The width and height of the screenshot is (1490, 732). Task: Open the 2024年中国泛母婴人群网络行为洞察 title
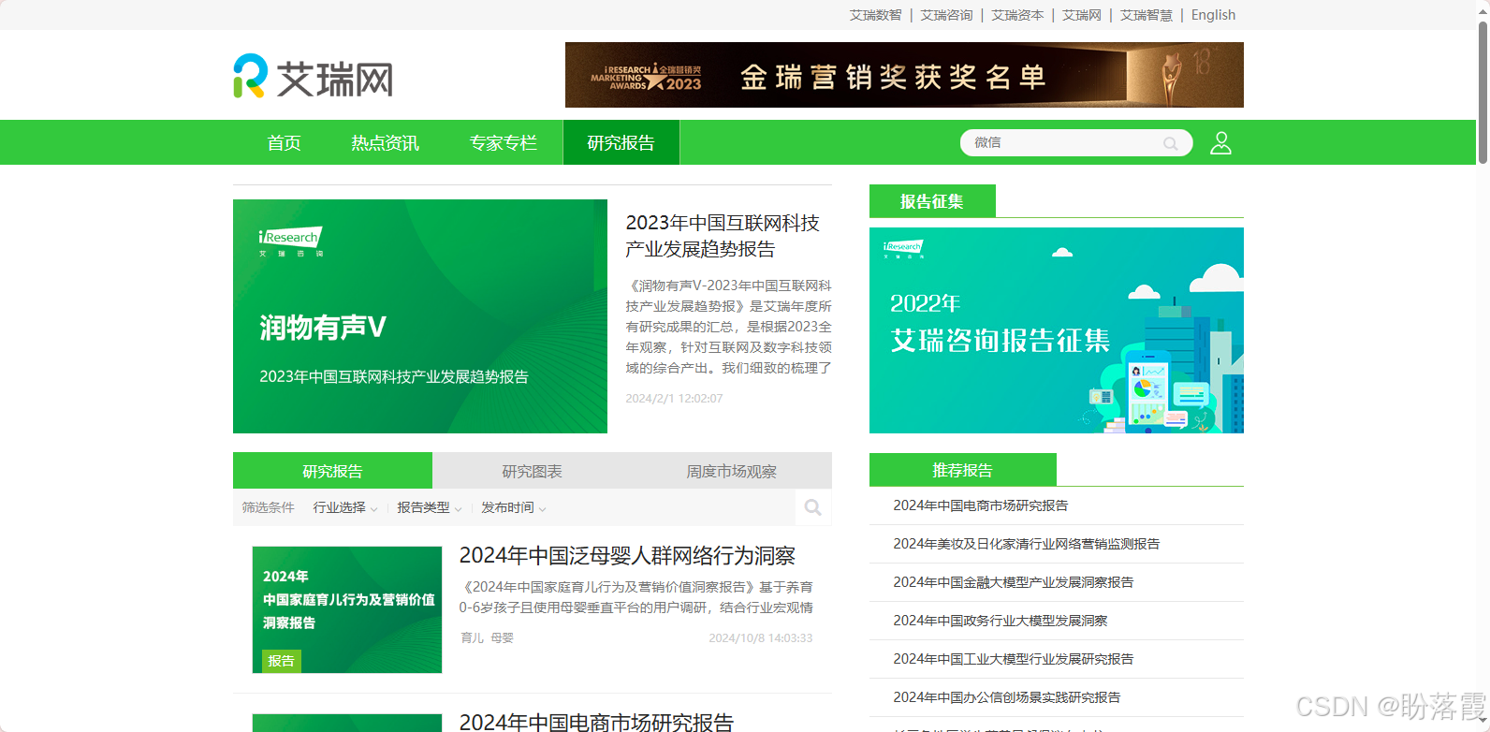click(627, 556)
